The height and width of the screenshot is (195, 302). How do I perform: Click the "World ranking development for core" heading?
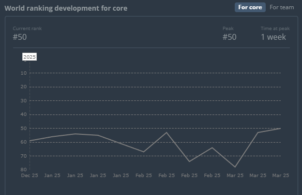(x=66, y=8)
